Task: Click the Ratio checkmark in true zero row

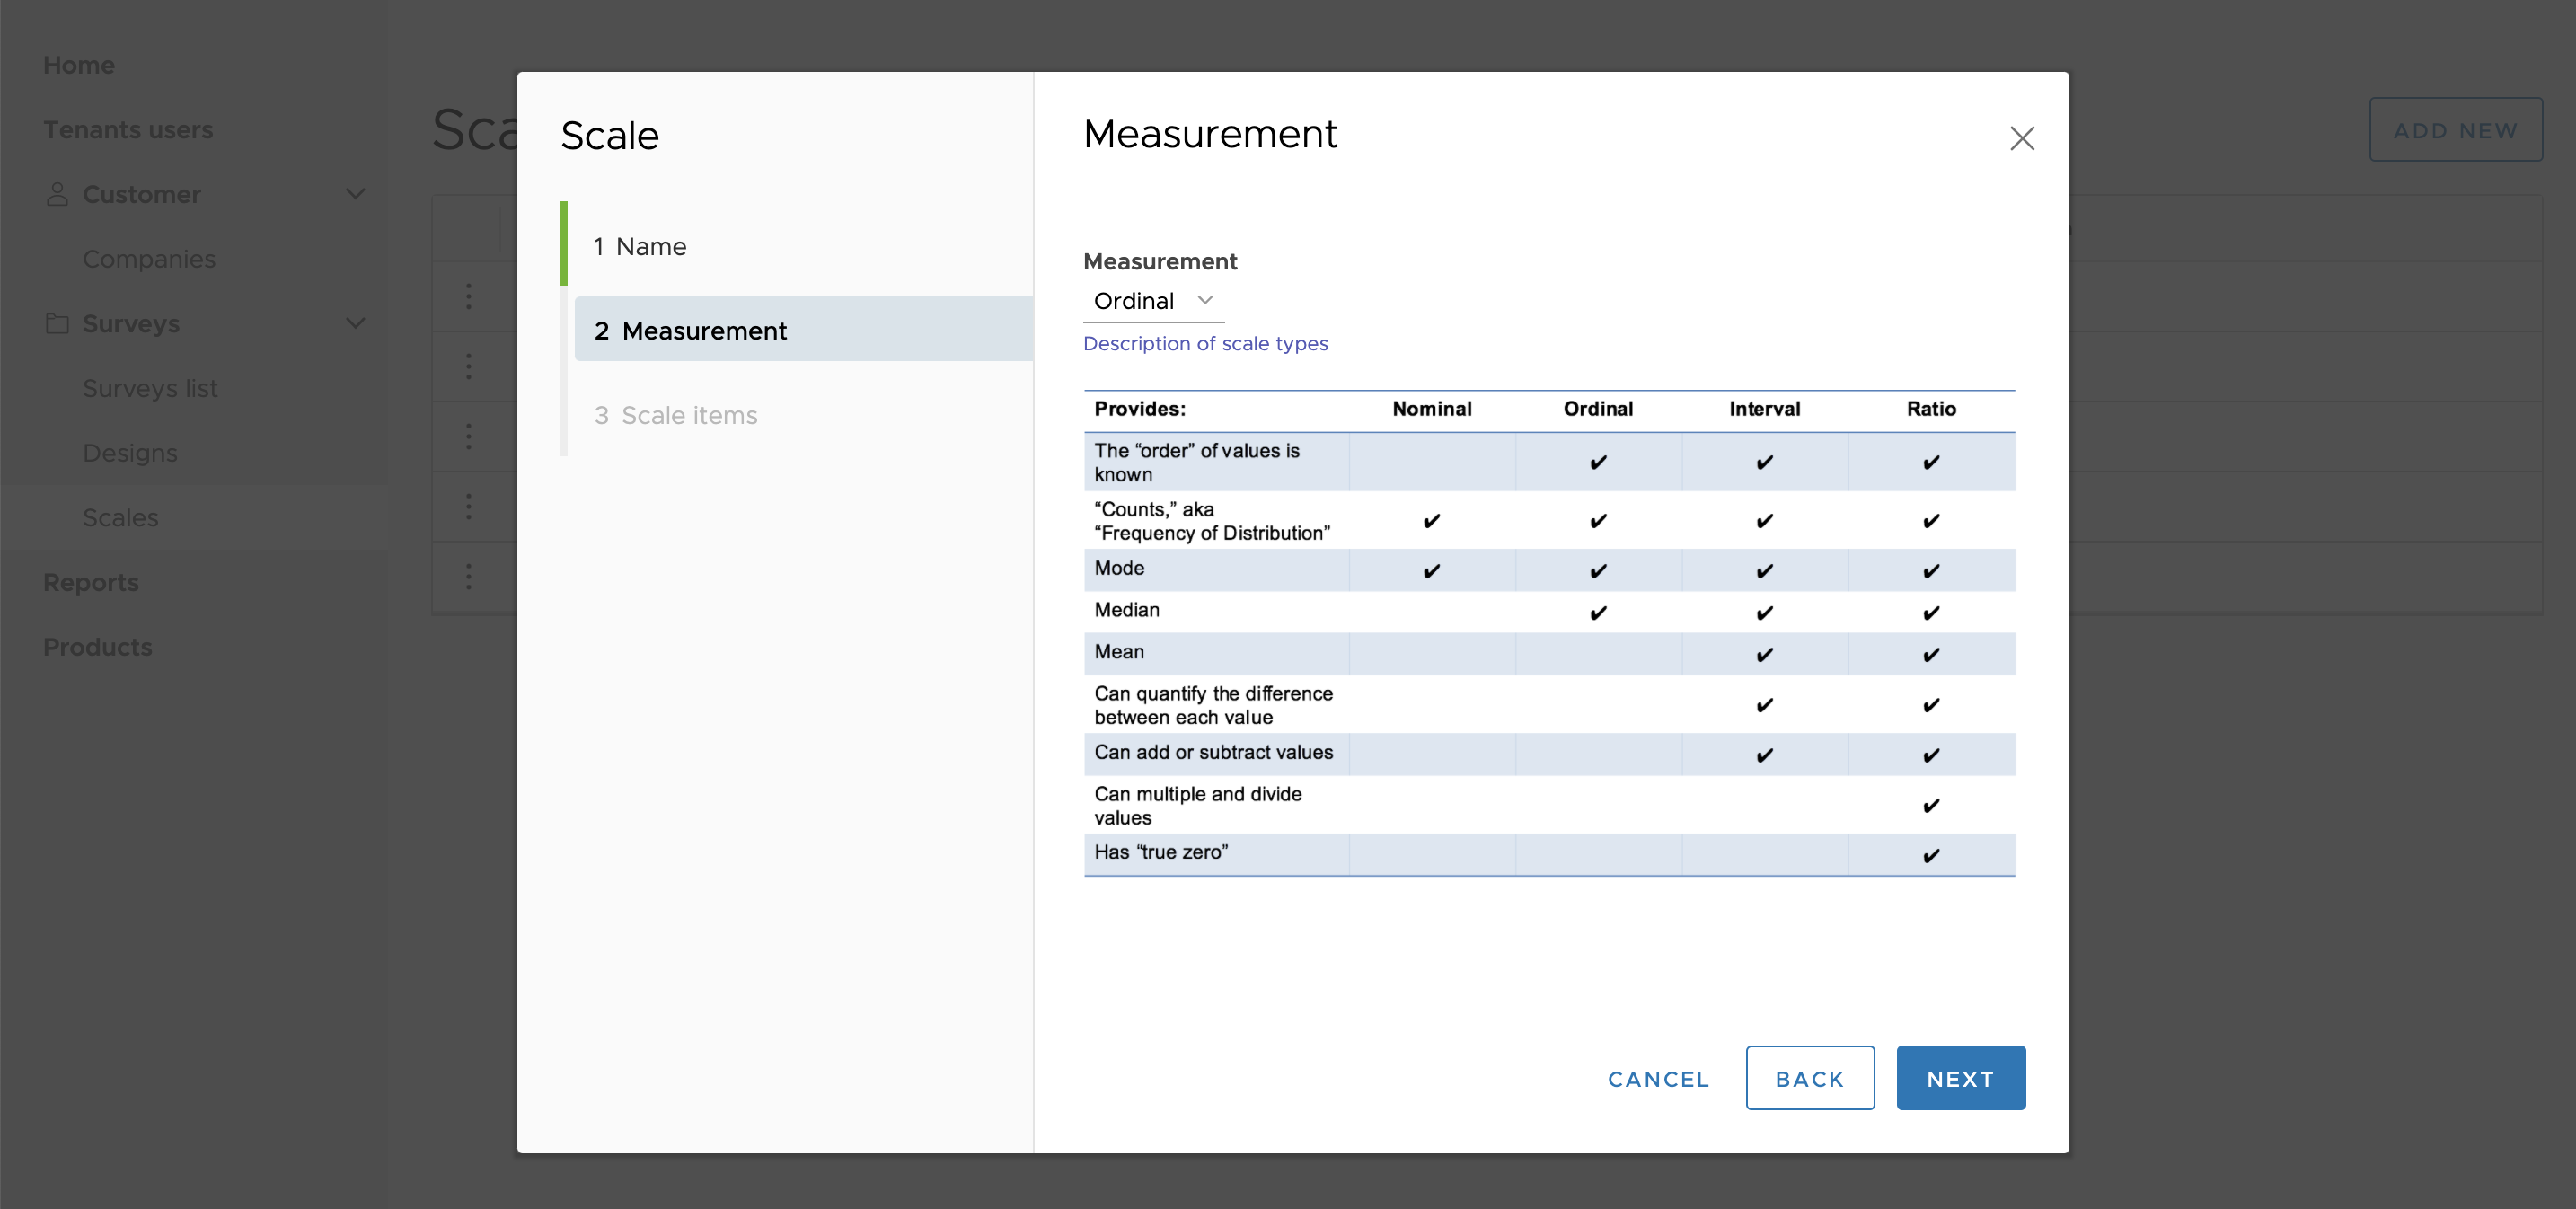Action: 1930,856
